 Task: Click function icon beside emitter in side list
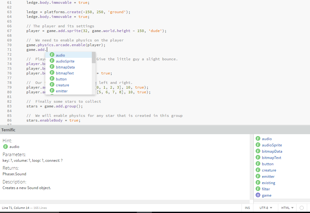click(x=258, y=176)
